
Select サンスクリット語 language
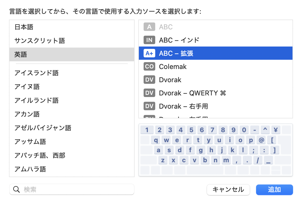point(40,41)
